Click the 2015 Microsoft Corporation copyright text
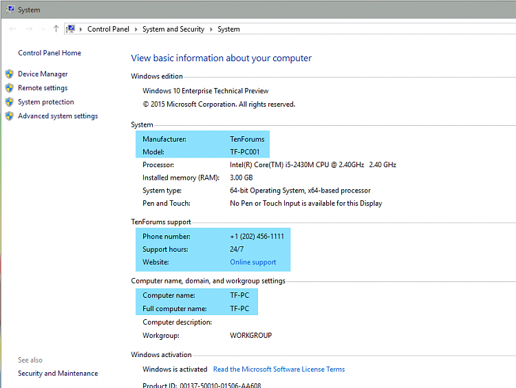 pyautogui.click(x=219, y=105)
